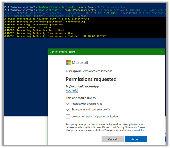Click the Permissions requested heading
The height and width of the screenshot is (148, 170).
(91, 79)
